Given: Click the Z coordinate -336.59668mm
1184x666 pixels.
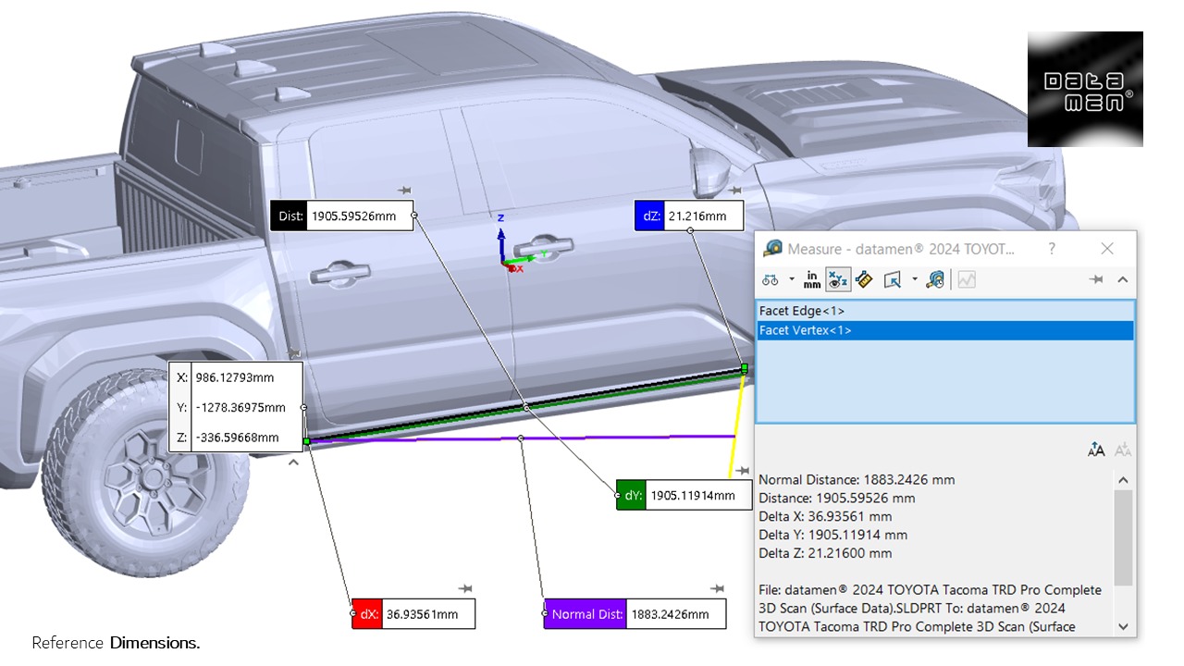Looking at the screenshot, I should point(237,438).
